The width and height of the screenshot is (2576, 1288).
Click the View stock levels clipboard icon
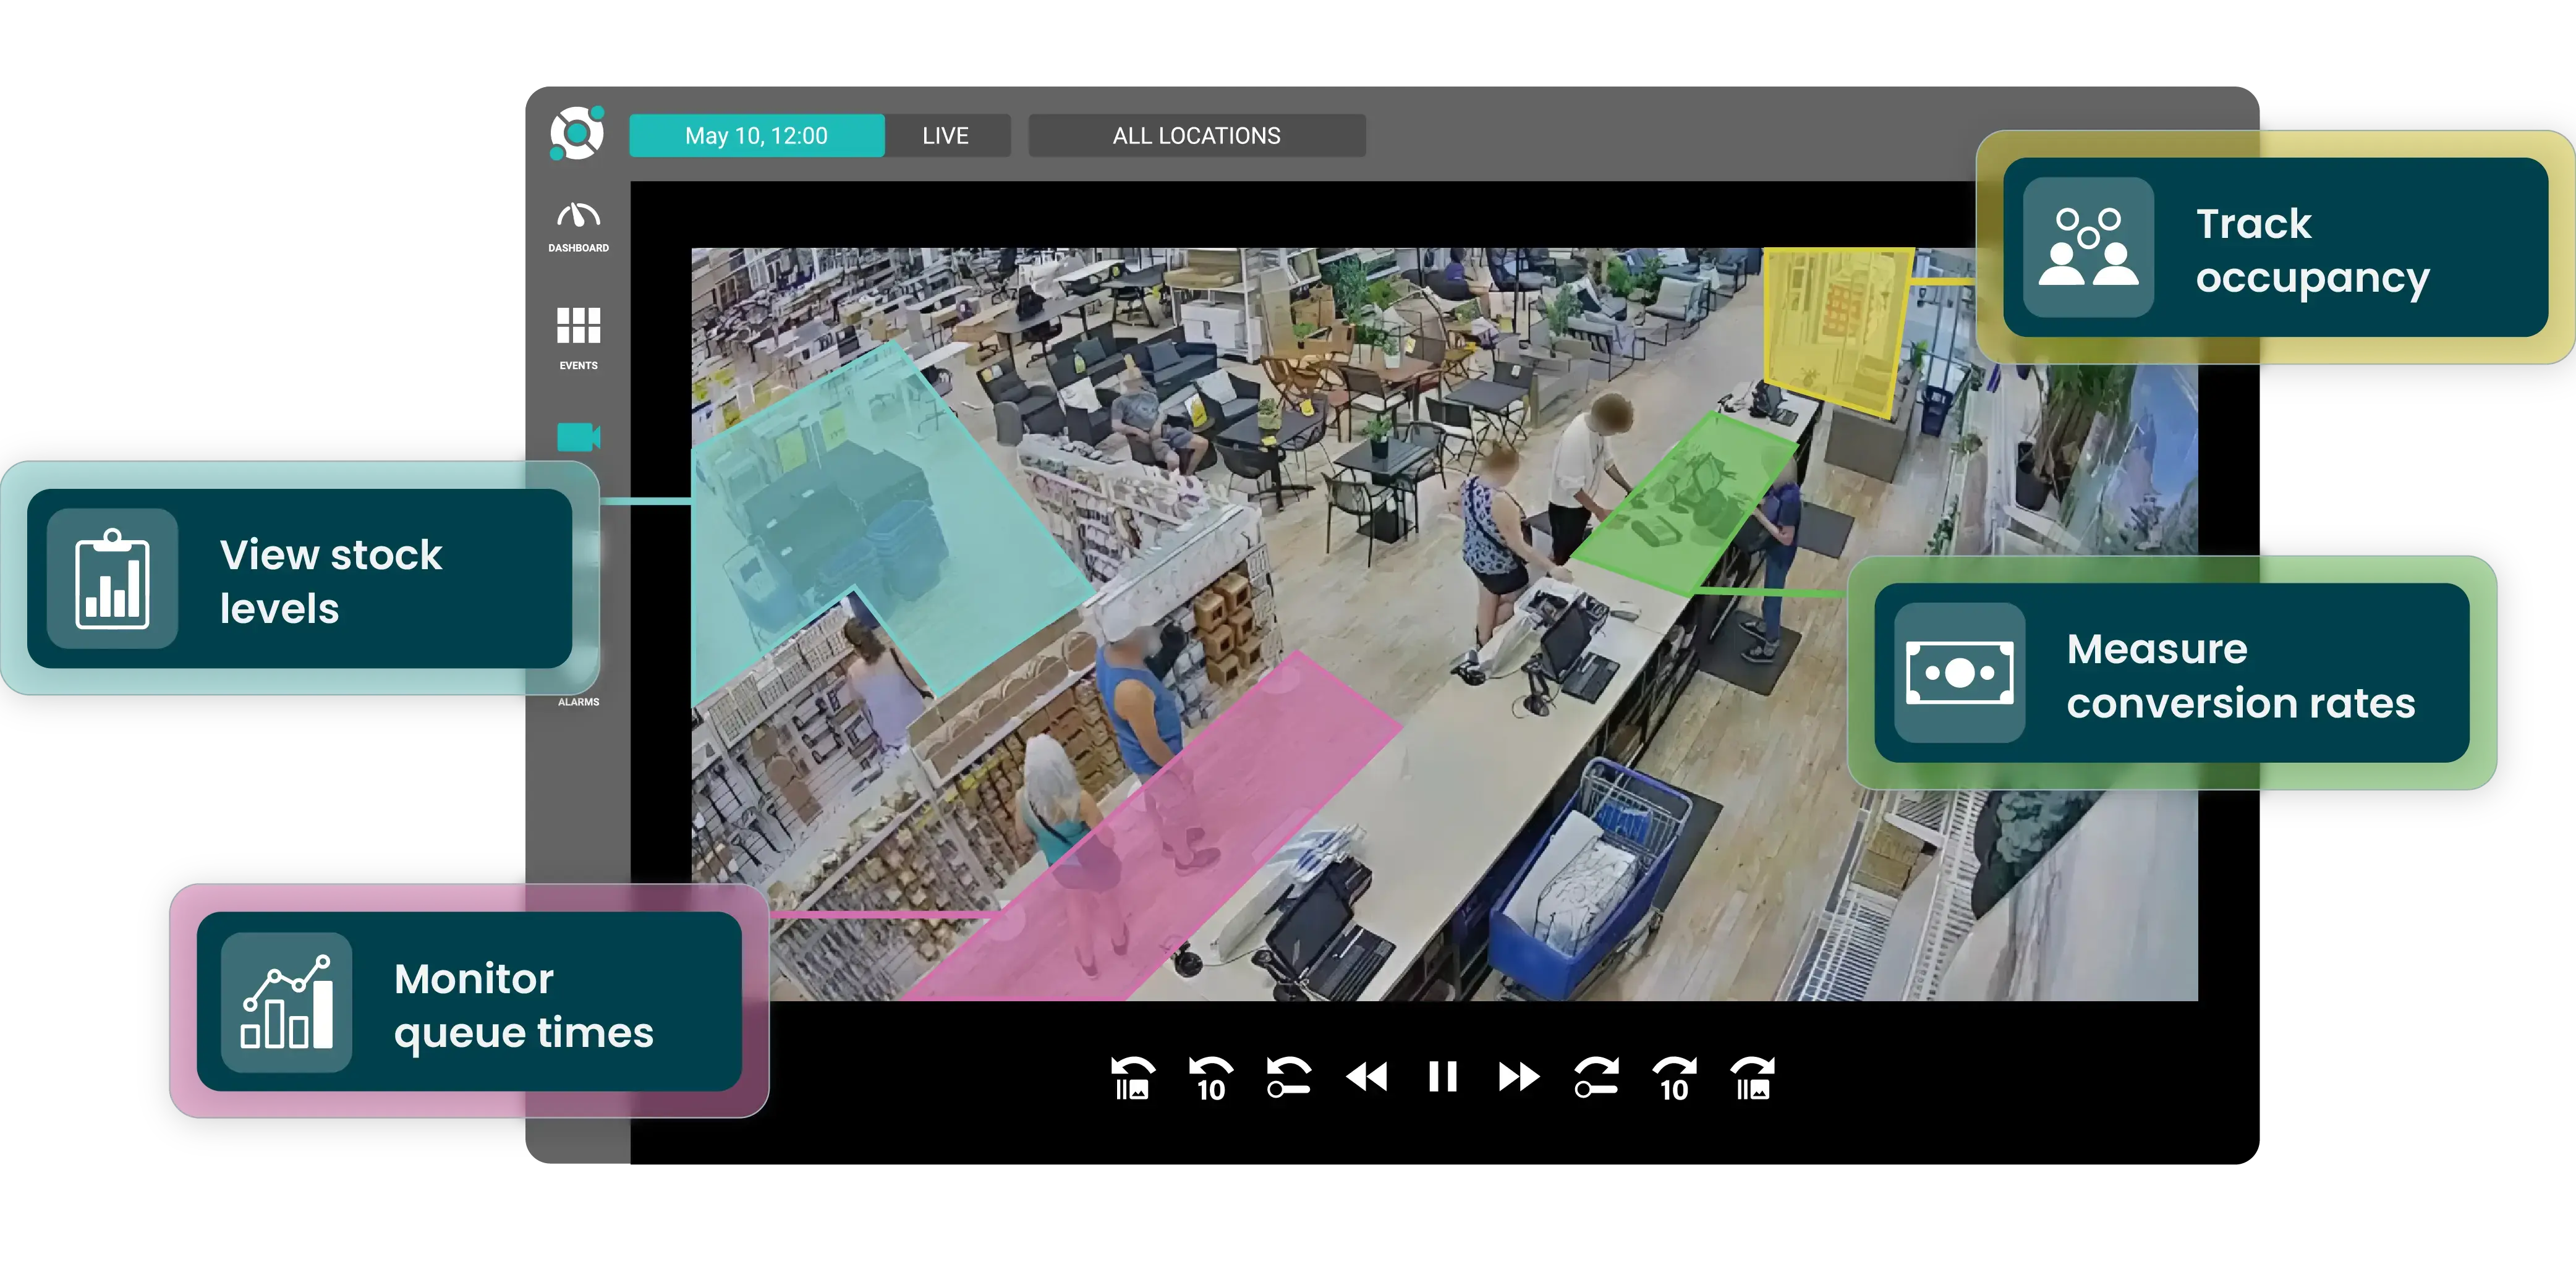pos(112,580)
